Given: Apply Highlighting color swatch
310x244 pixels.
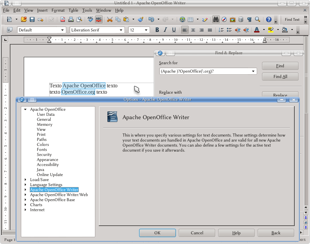Looking at the screenshot, I should pyautogui.click(x=270, y=30).
